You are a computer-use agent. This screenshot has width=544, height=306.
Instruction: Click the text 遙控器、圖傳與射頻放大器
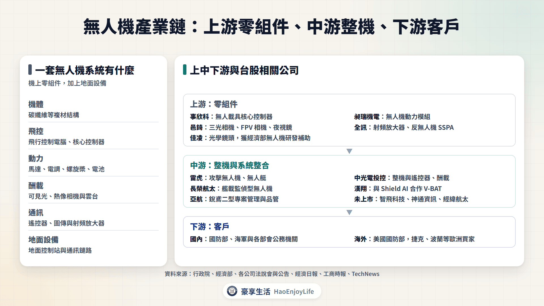coord(66,223)
